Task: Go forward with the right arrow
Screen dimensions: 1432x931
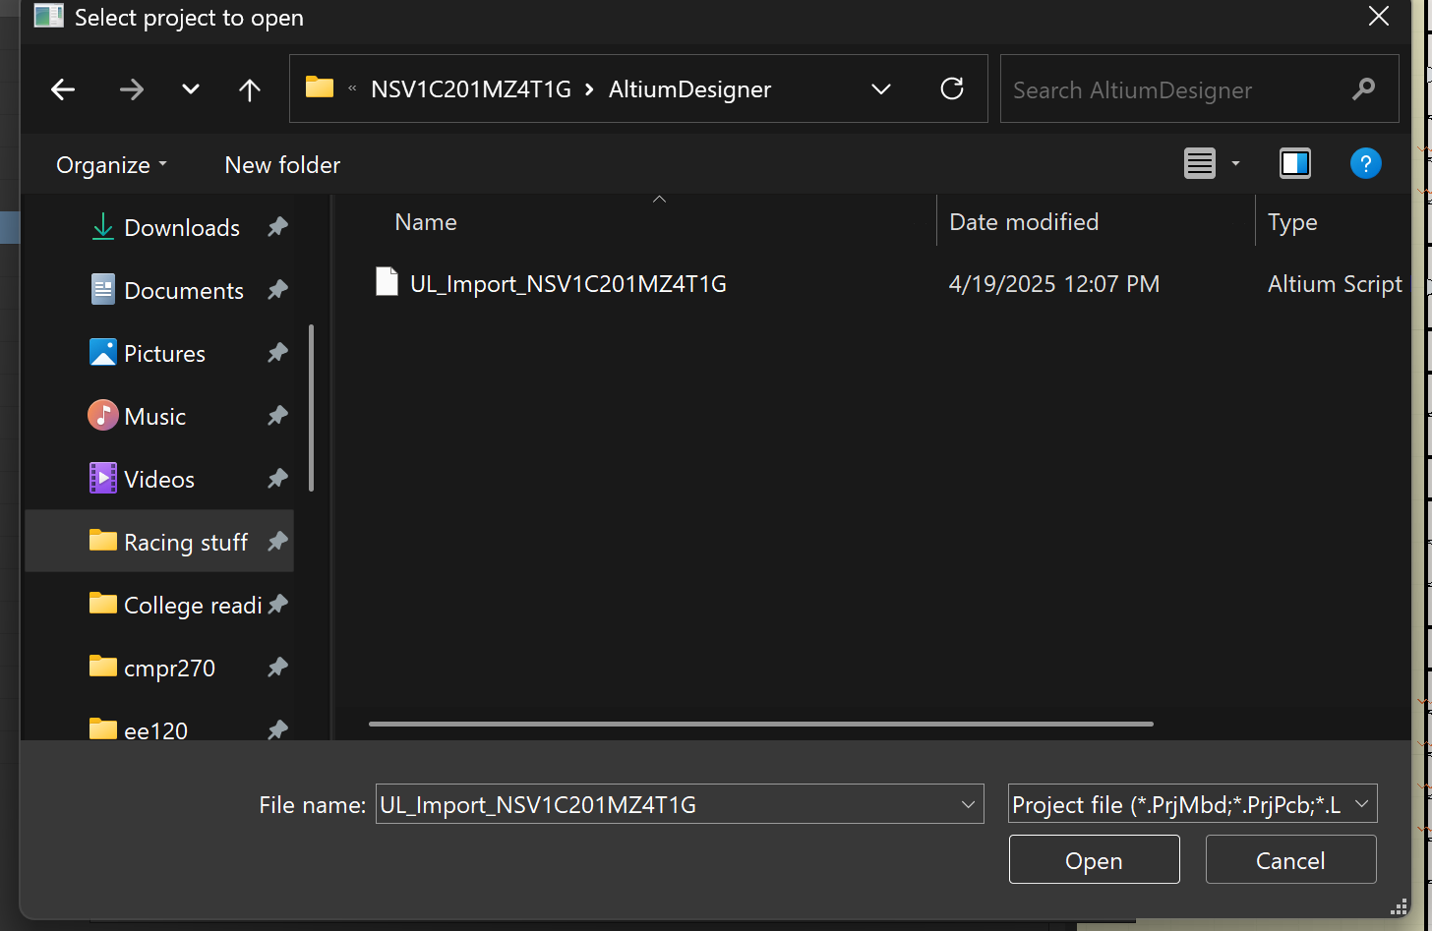Action: [131, 90]
